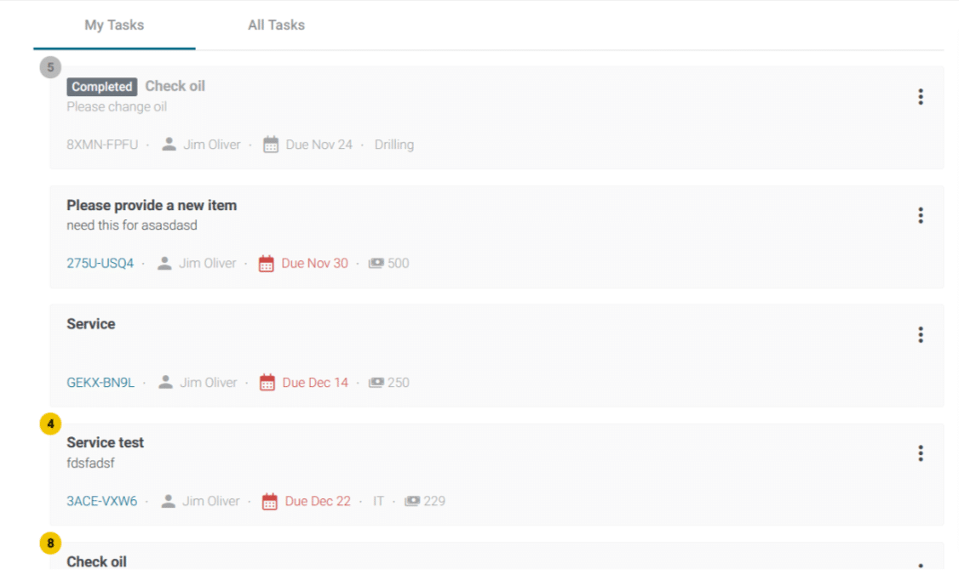
Task: Click the gray calendar icon for Due Nov 24
Action: click(x=271, y=145)
